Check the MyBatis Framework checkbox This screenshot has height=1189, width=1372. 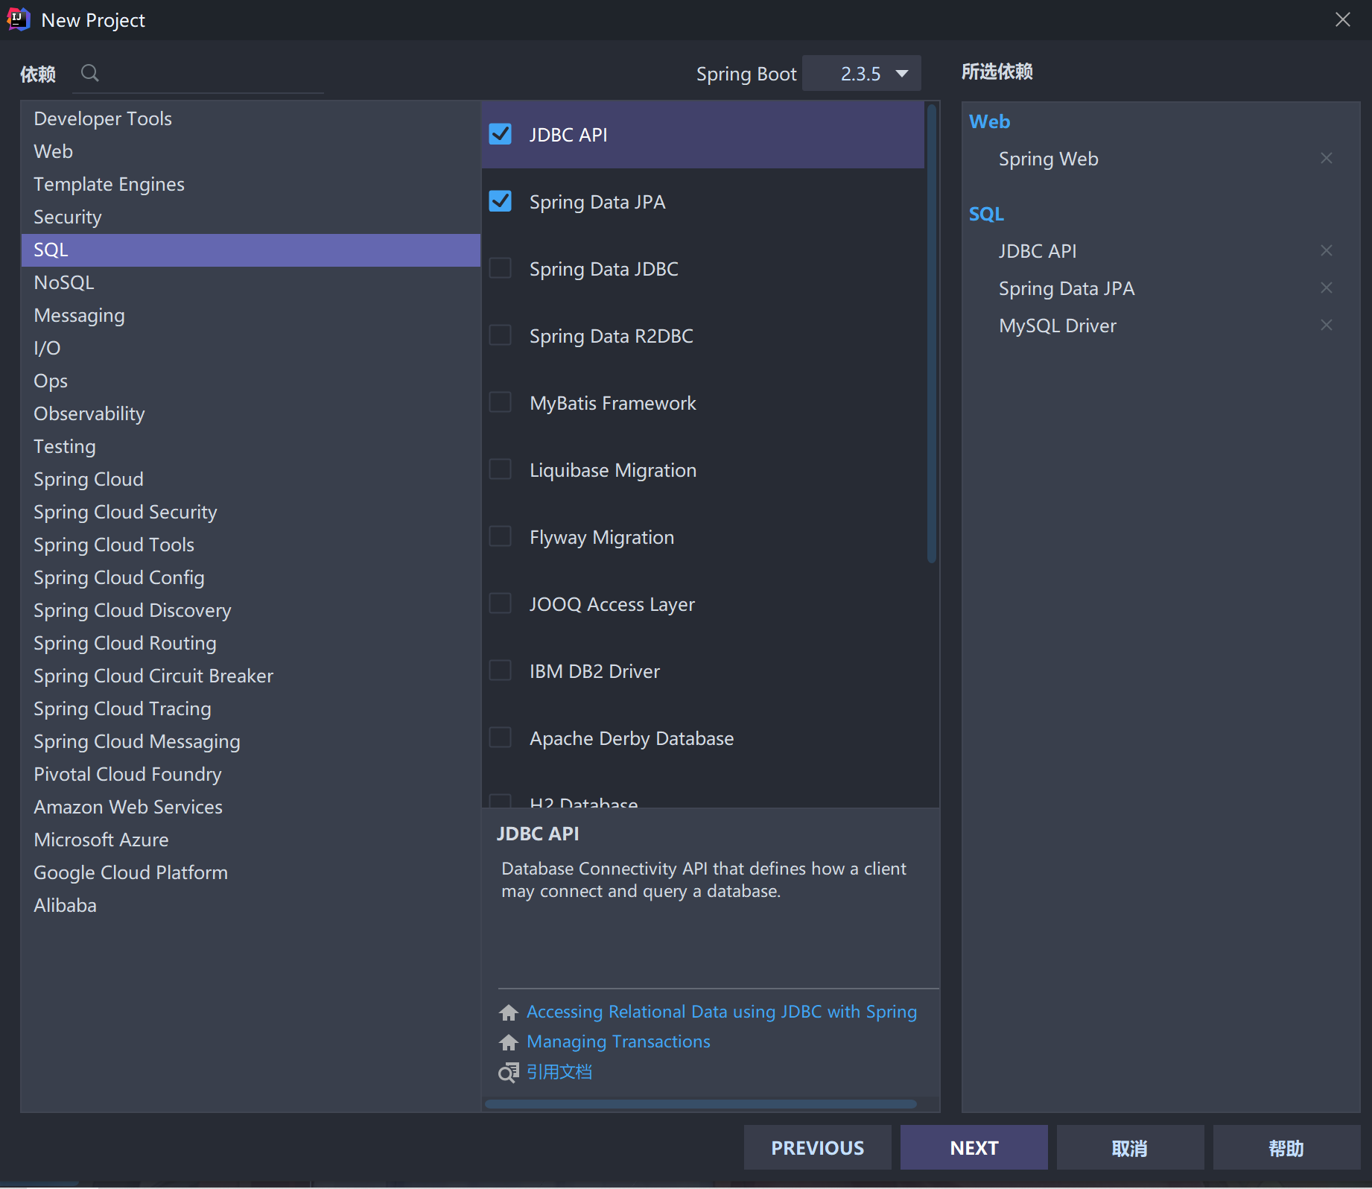501,402
